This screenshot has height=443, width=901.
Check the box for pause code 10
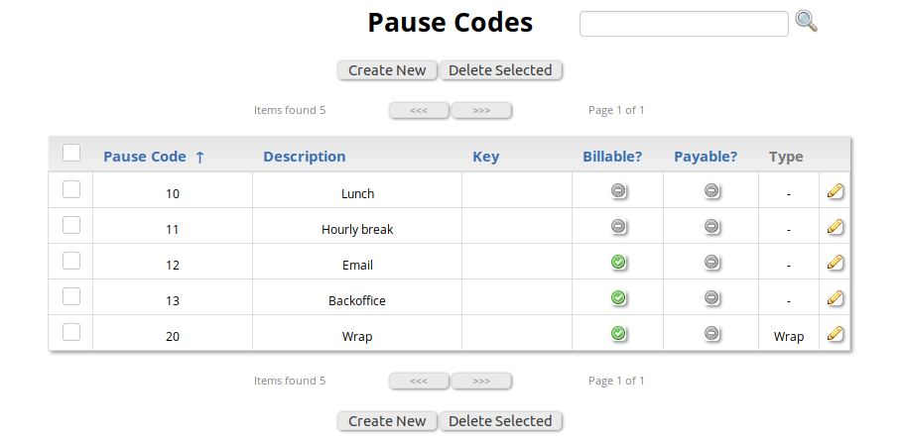[x=71, y=189]
